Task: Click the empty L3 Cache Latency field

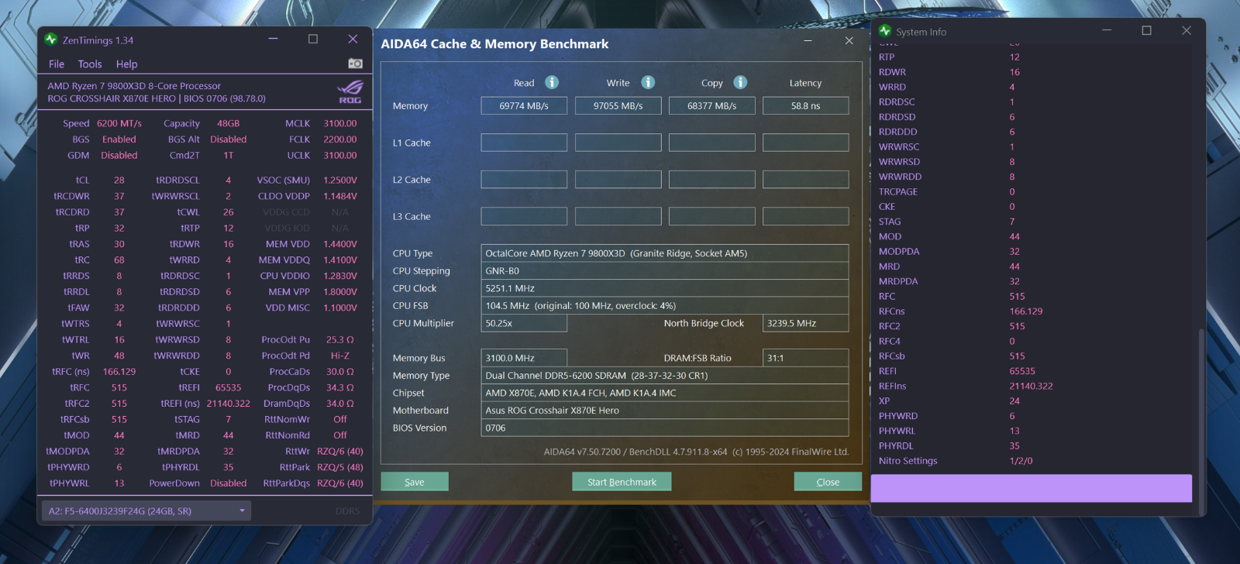Action: coord(806,216)
